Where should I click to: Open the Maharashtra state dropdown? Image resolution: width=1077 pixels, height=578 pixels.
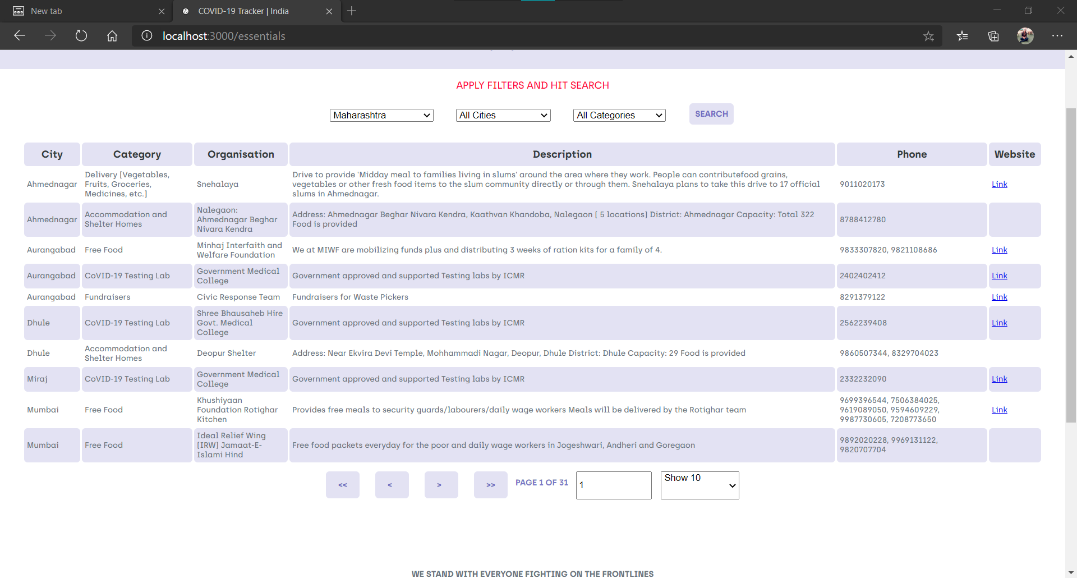click(381, 115)
